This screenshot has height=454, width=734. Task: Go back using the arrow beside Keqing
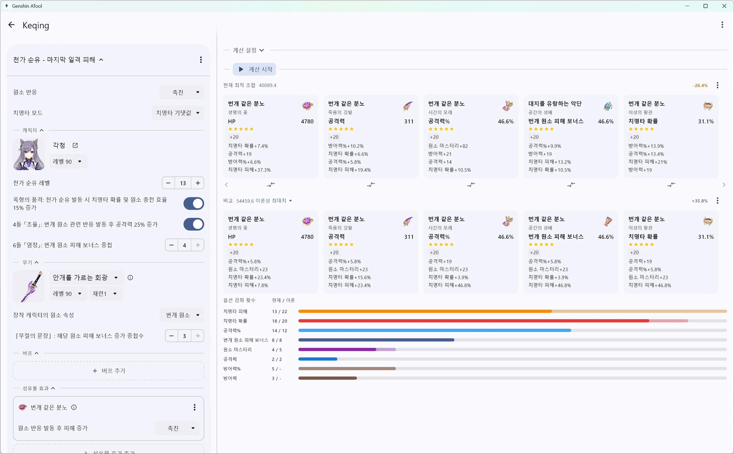(x=11, y=25)
